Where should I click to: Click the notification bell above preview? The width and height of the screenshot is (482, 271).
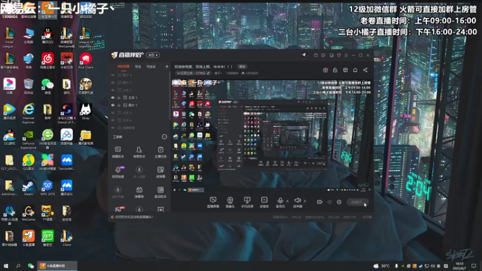coord(355,70)
